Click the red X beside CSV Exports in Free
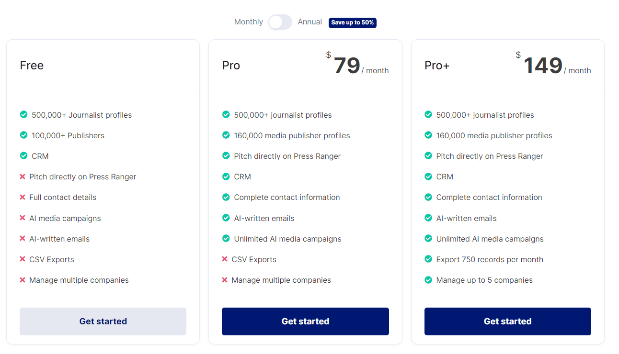Image resolution: width=619 pixels, height=354 pixels. click(x=23, y=259)
